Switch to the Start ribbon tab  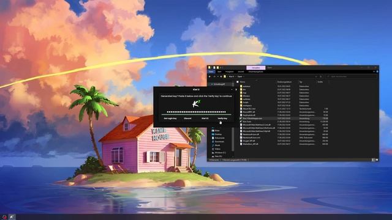[x=219, y=71]
